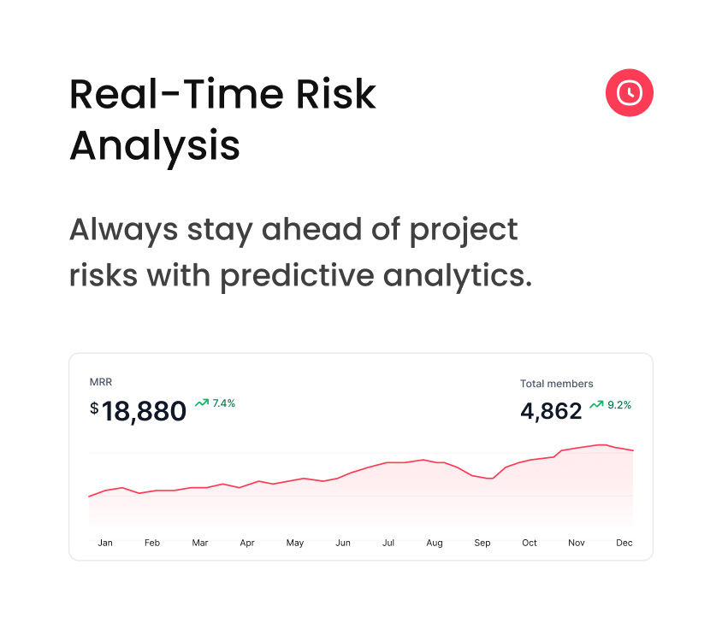Click May on the chart axis
Image resolution: width=722 pixels, height=629 pixels.
click(295, 543)
